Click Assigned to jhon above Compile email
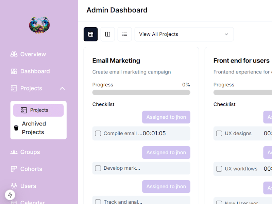 coord(166,117)
